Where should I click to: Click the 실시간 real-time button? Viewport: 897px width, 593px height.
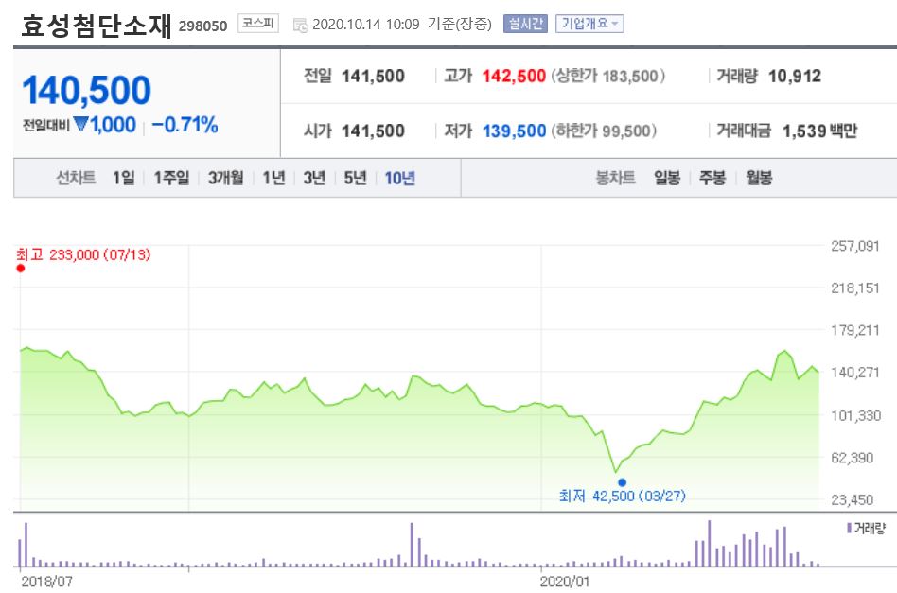(x=525, y=24)
